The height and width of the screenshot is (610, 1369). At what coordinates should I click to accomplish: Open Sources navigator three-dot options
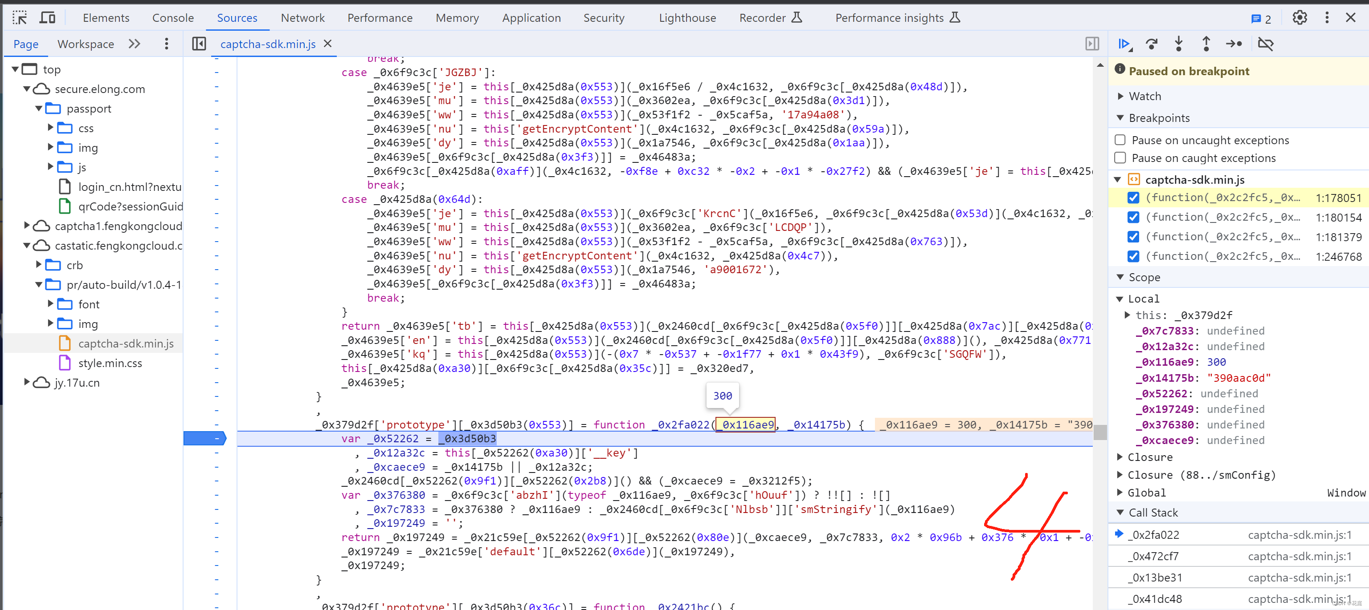coord(166,44)
